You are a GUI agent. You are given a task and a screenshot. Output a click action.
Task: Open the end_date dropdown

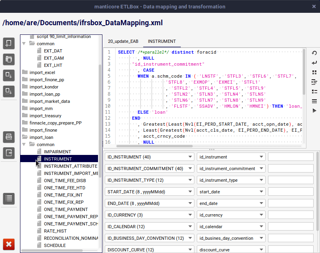(231, 203)
